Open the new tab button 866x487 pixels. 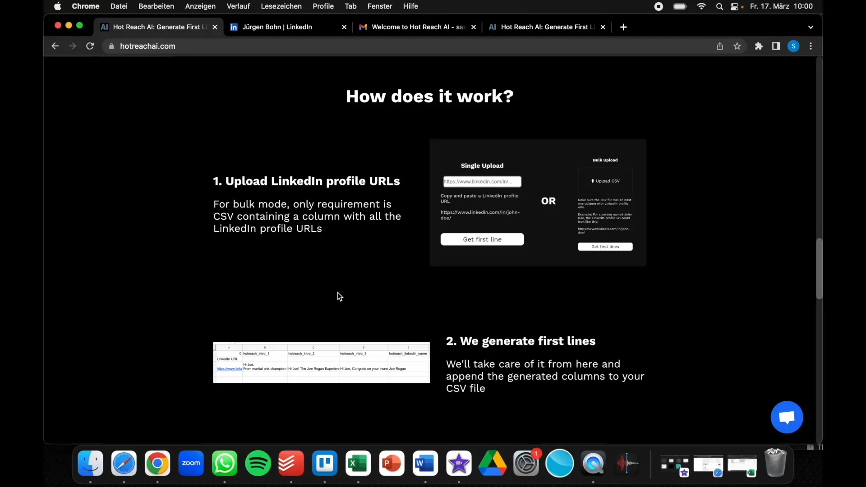click(x=623, y=27)
